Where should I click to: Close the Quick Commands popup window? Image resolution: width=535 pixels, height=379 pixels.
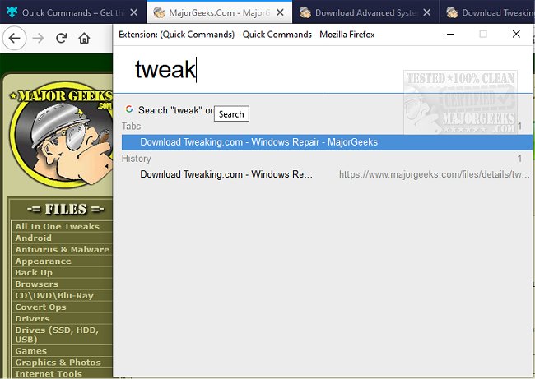[516, 34]
